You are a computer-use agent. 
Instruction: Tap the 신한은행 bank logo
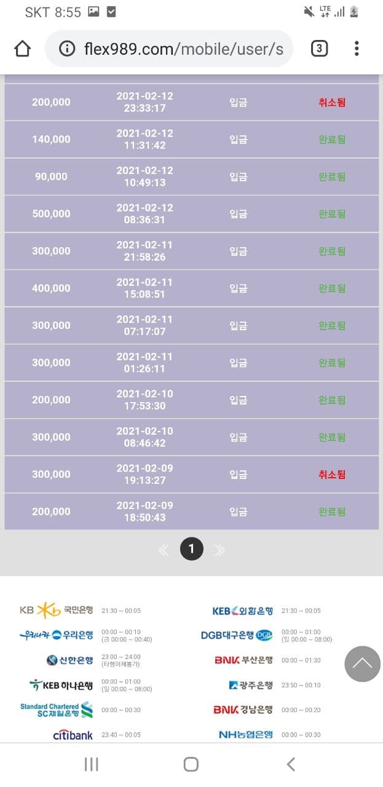[69, 660]
